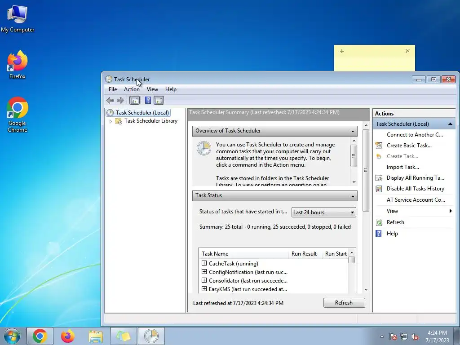Click Sticky Notes taskbar button
This screenshot has width=460, height=345.
click(124, 336)
